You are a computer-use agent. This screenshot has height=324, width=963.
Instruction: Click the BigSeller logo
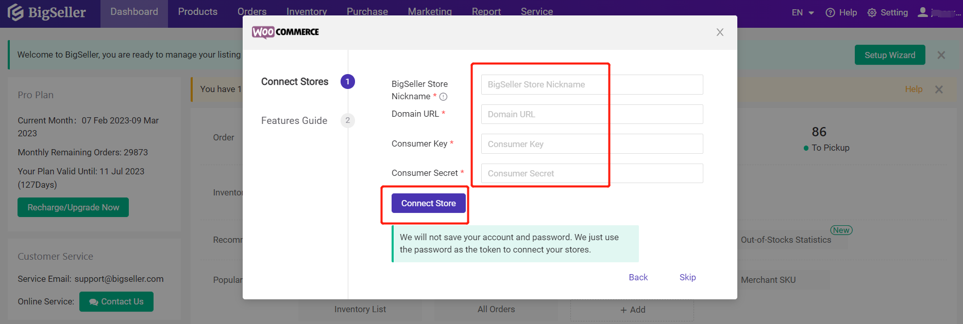pos(46,12)
